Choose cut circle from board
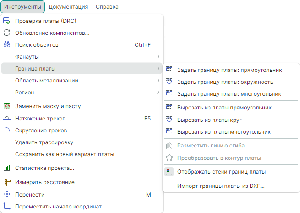 209,120
